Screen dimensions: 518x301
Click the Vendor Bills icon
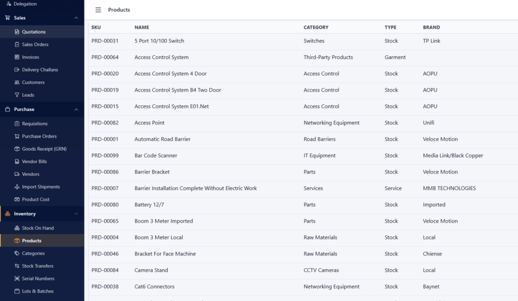(17, 161)
